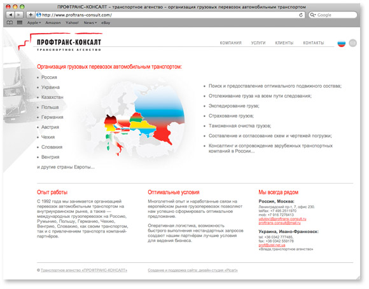Open the Apple bookmarks dropdown
The image size is (369, 289).
coord(34,23)
